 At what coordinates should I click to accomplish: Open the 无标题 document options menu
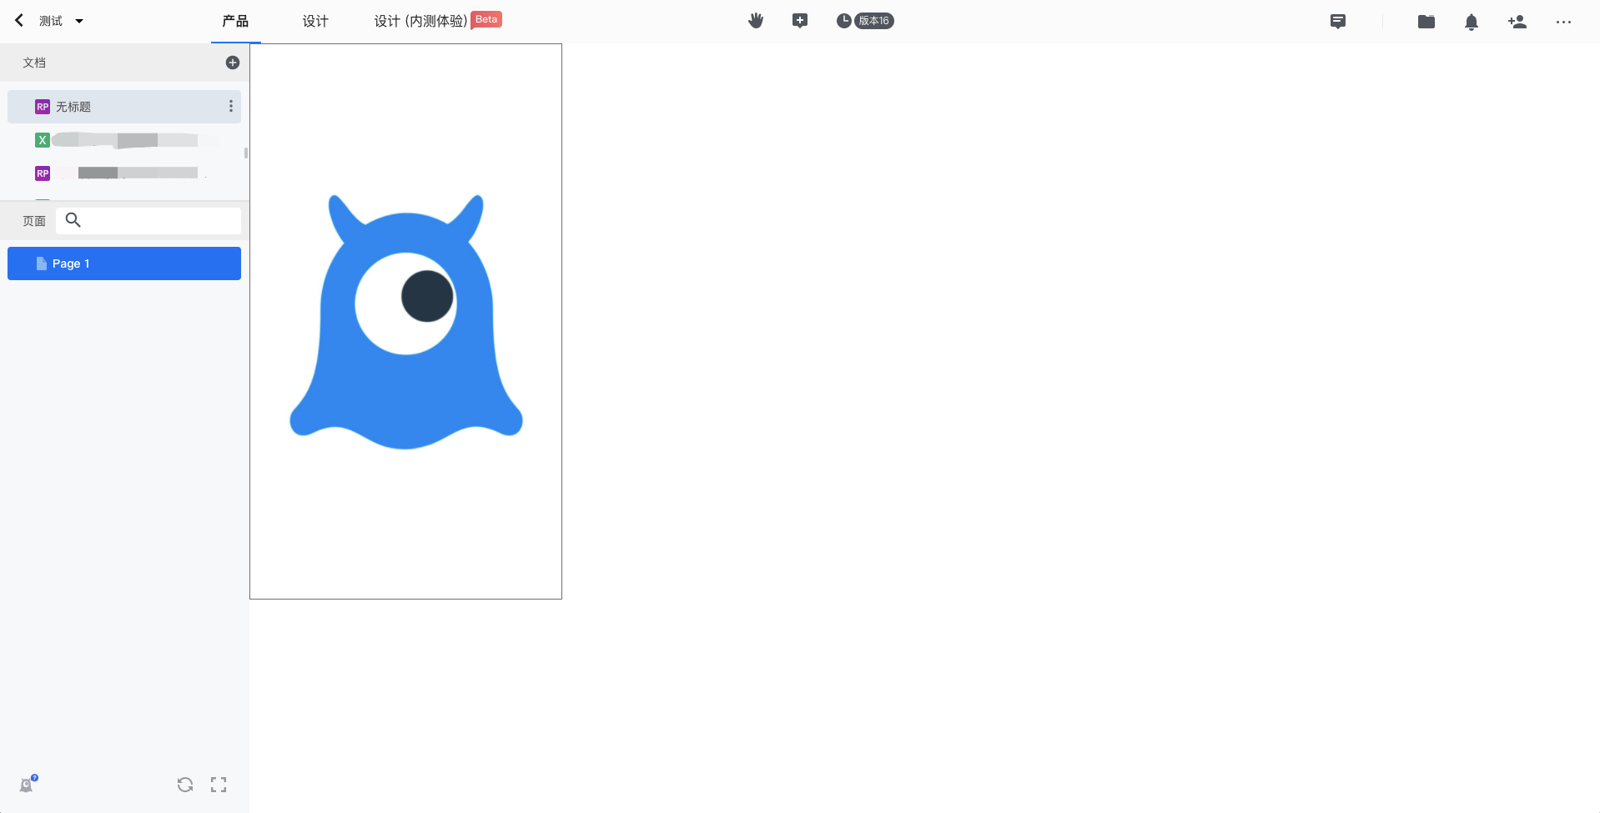pyautogui.click(x=231, y=107)
